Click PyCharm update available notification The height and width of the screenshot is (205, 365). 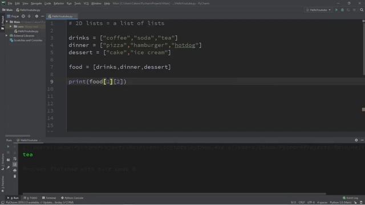coord(39,203)
